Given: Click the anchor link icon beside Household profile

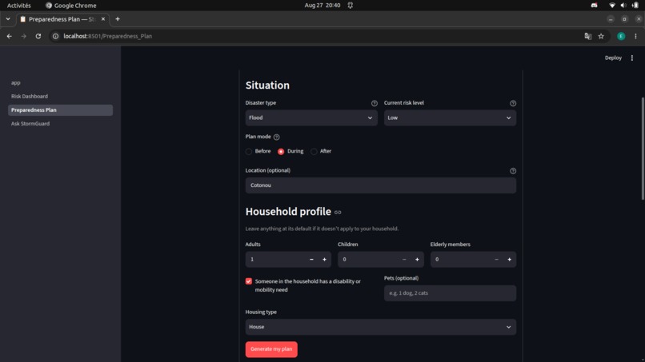Looking at the screenshot, I should (338, 212).
